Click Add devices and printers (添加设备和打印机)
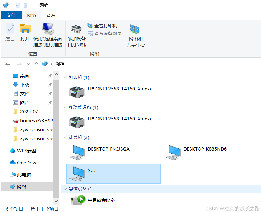The height and width of the screenshot is (213, 261). point(77,36)
